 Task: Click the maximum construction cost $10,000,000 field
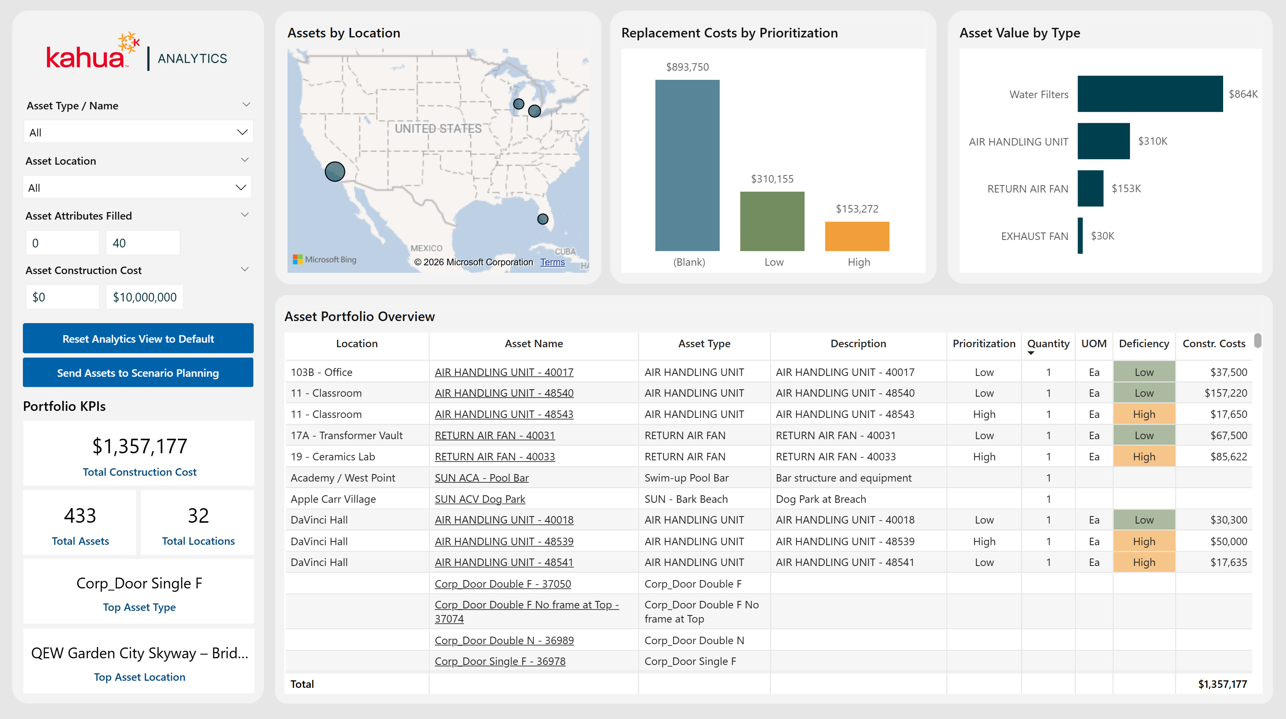pos(144,297)
